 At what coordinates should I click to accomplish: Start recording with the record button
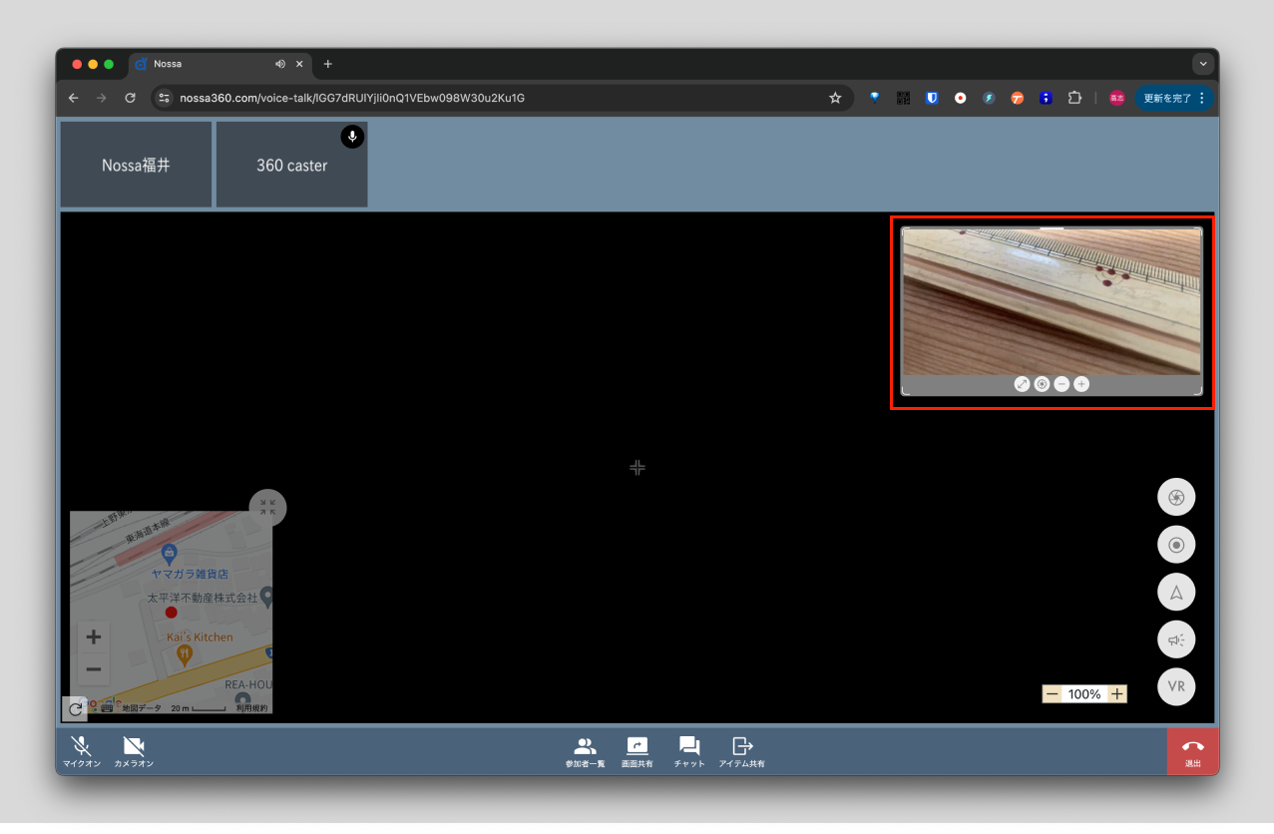[x=1175, y=545]
